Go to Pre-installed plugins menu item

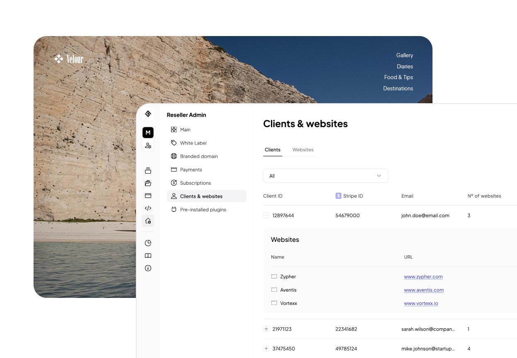pyautogui.click(x=203, y=210)
